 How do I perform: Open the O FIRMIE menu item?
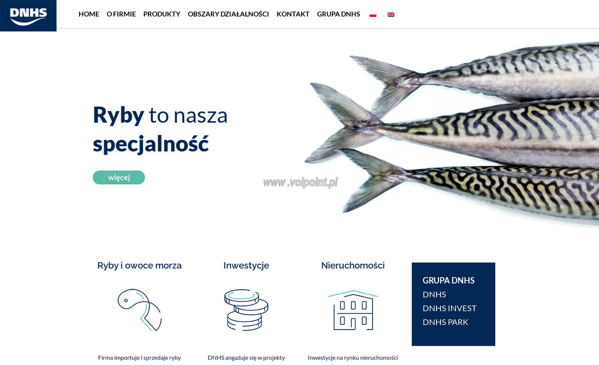[121, 14]
